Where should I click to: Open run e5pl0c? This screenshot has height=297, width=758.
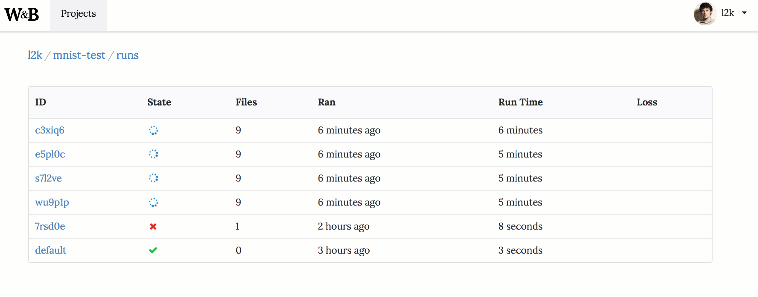point(50,154)
